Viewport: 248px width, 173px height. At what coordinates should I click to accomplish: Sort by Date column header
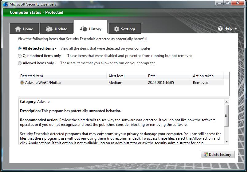tap(168, 76)
